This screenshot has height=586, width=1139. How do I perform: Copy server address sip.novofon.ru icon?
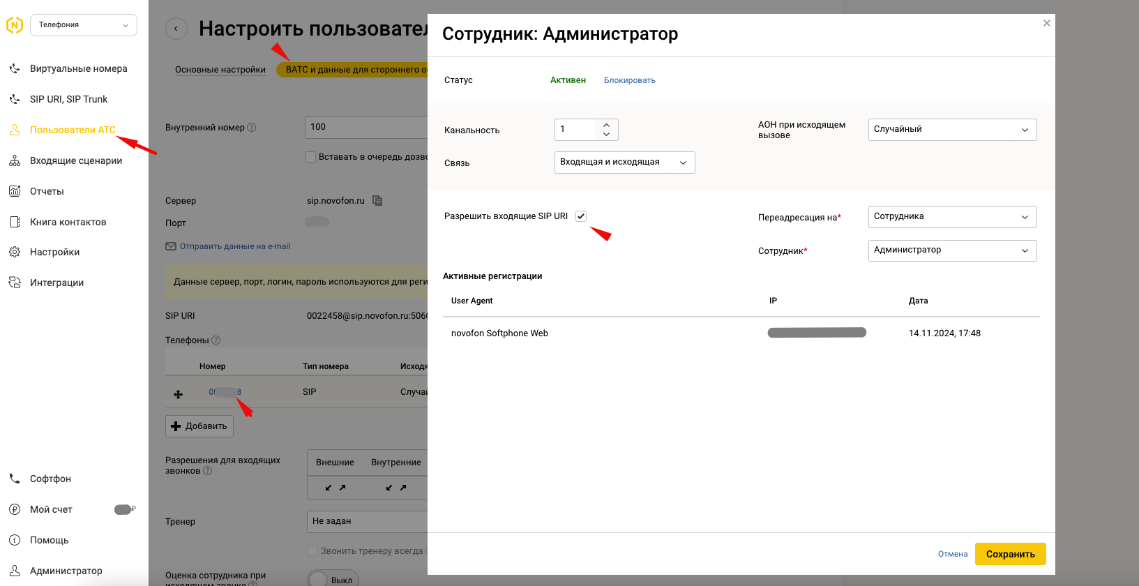point(377,201)
